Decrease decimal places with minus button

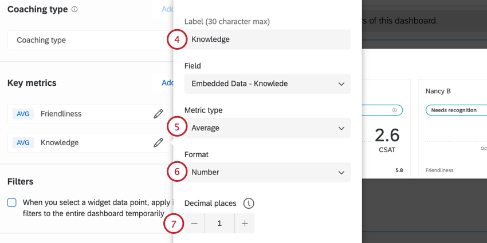[195, 224]
